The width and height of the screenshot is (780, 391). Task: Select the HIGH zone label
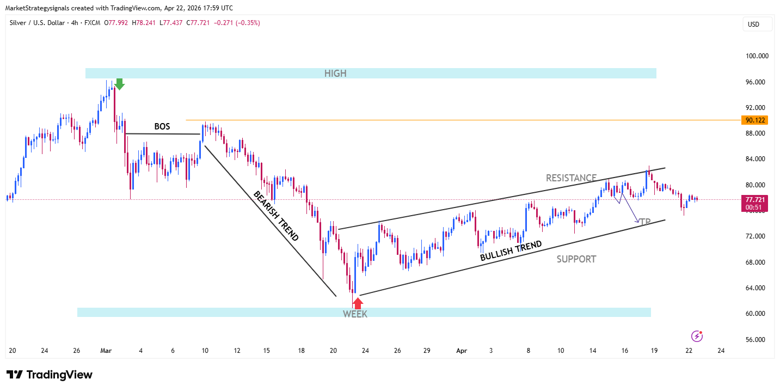click(x=335, y=74)
